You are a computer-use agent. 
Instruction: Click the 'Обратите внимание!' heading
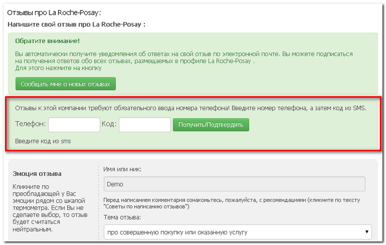coord(48,41)
